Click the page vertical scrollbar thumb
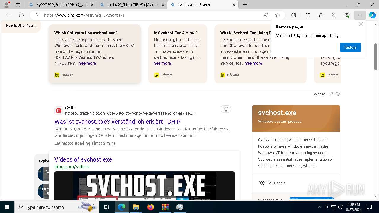Viewport: 379px width, 213px height. tap(375, 57)
